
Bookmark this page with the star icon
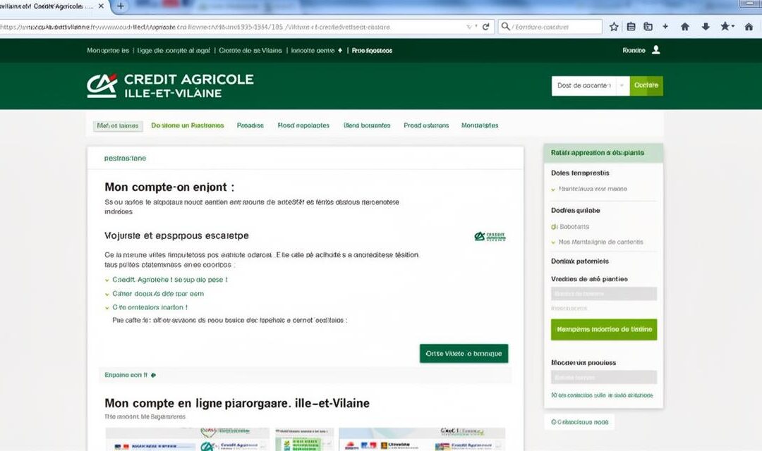[614, 27]
